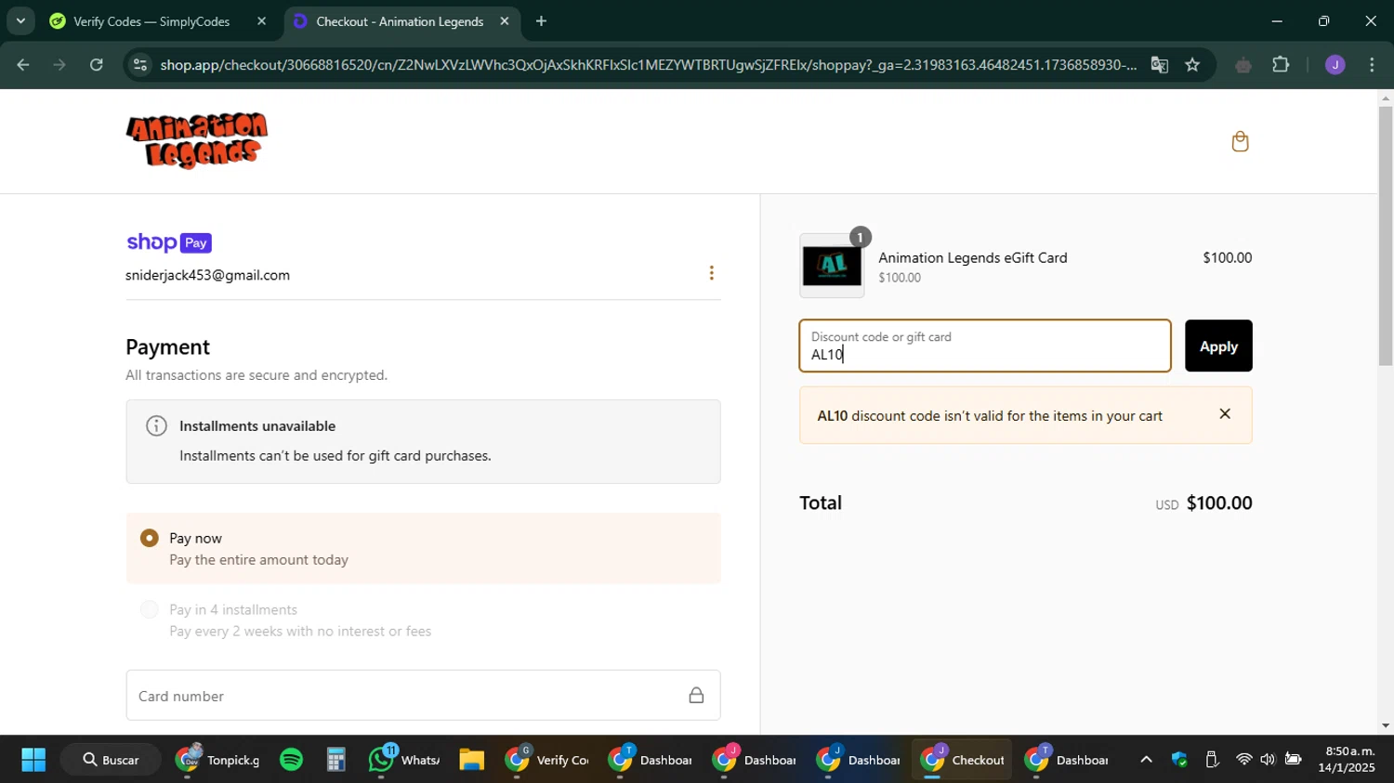1394x783 pixels.
Task: Focus the Discount code or gift card field
Action: (x=985, y=346)
